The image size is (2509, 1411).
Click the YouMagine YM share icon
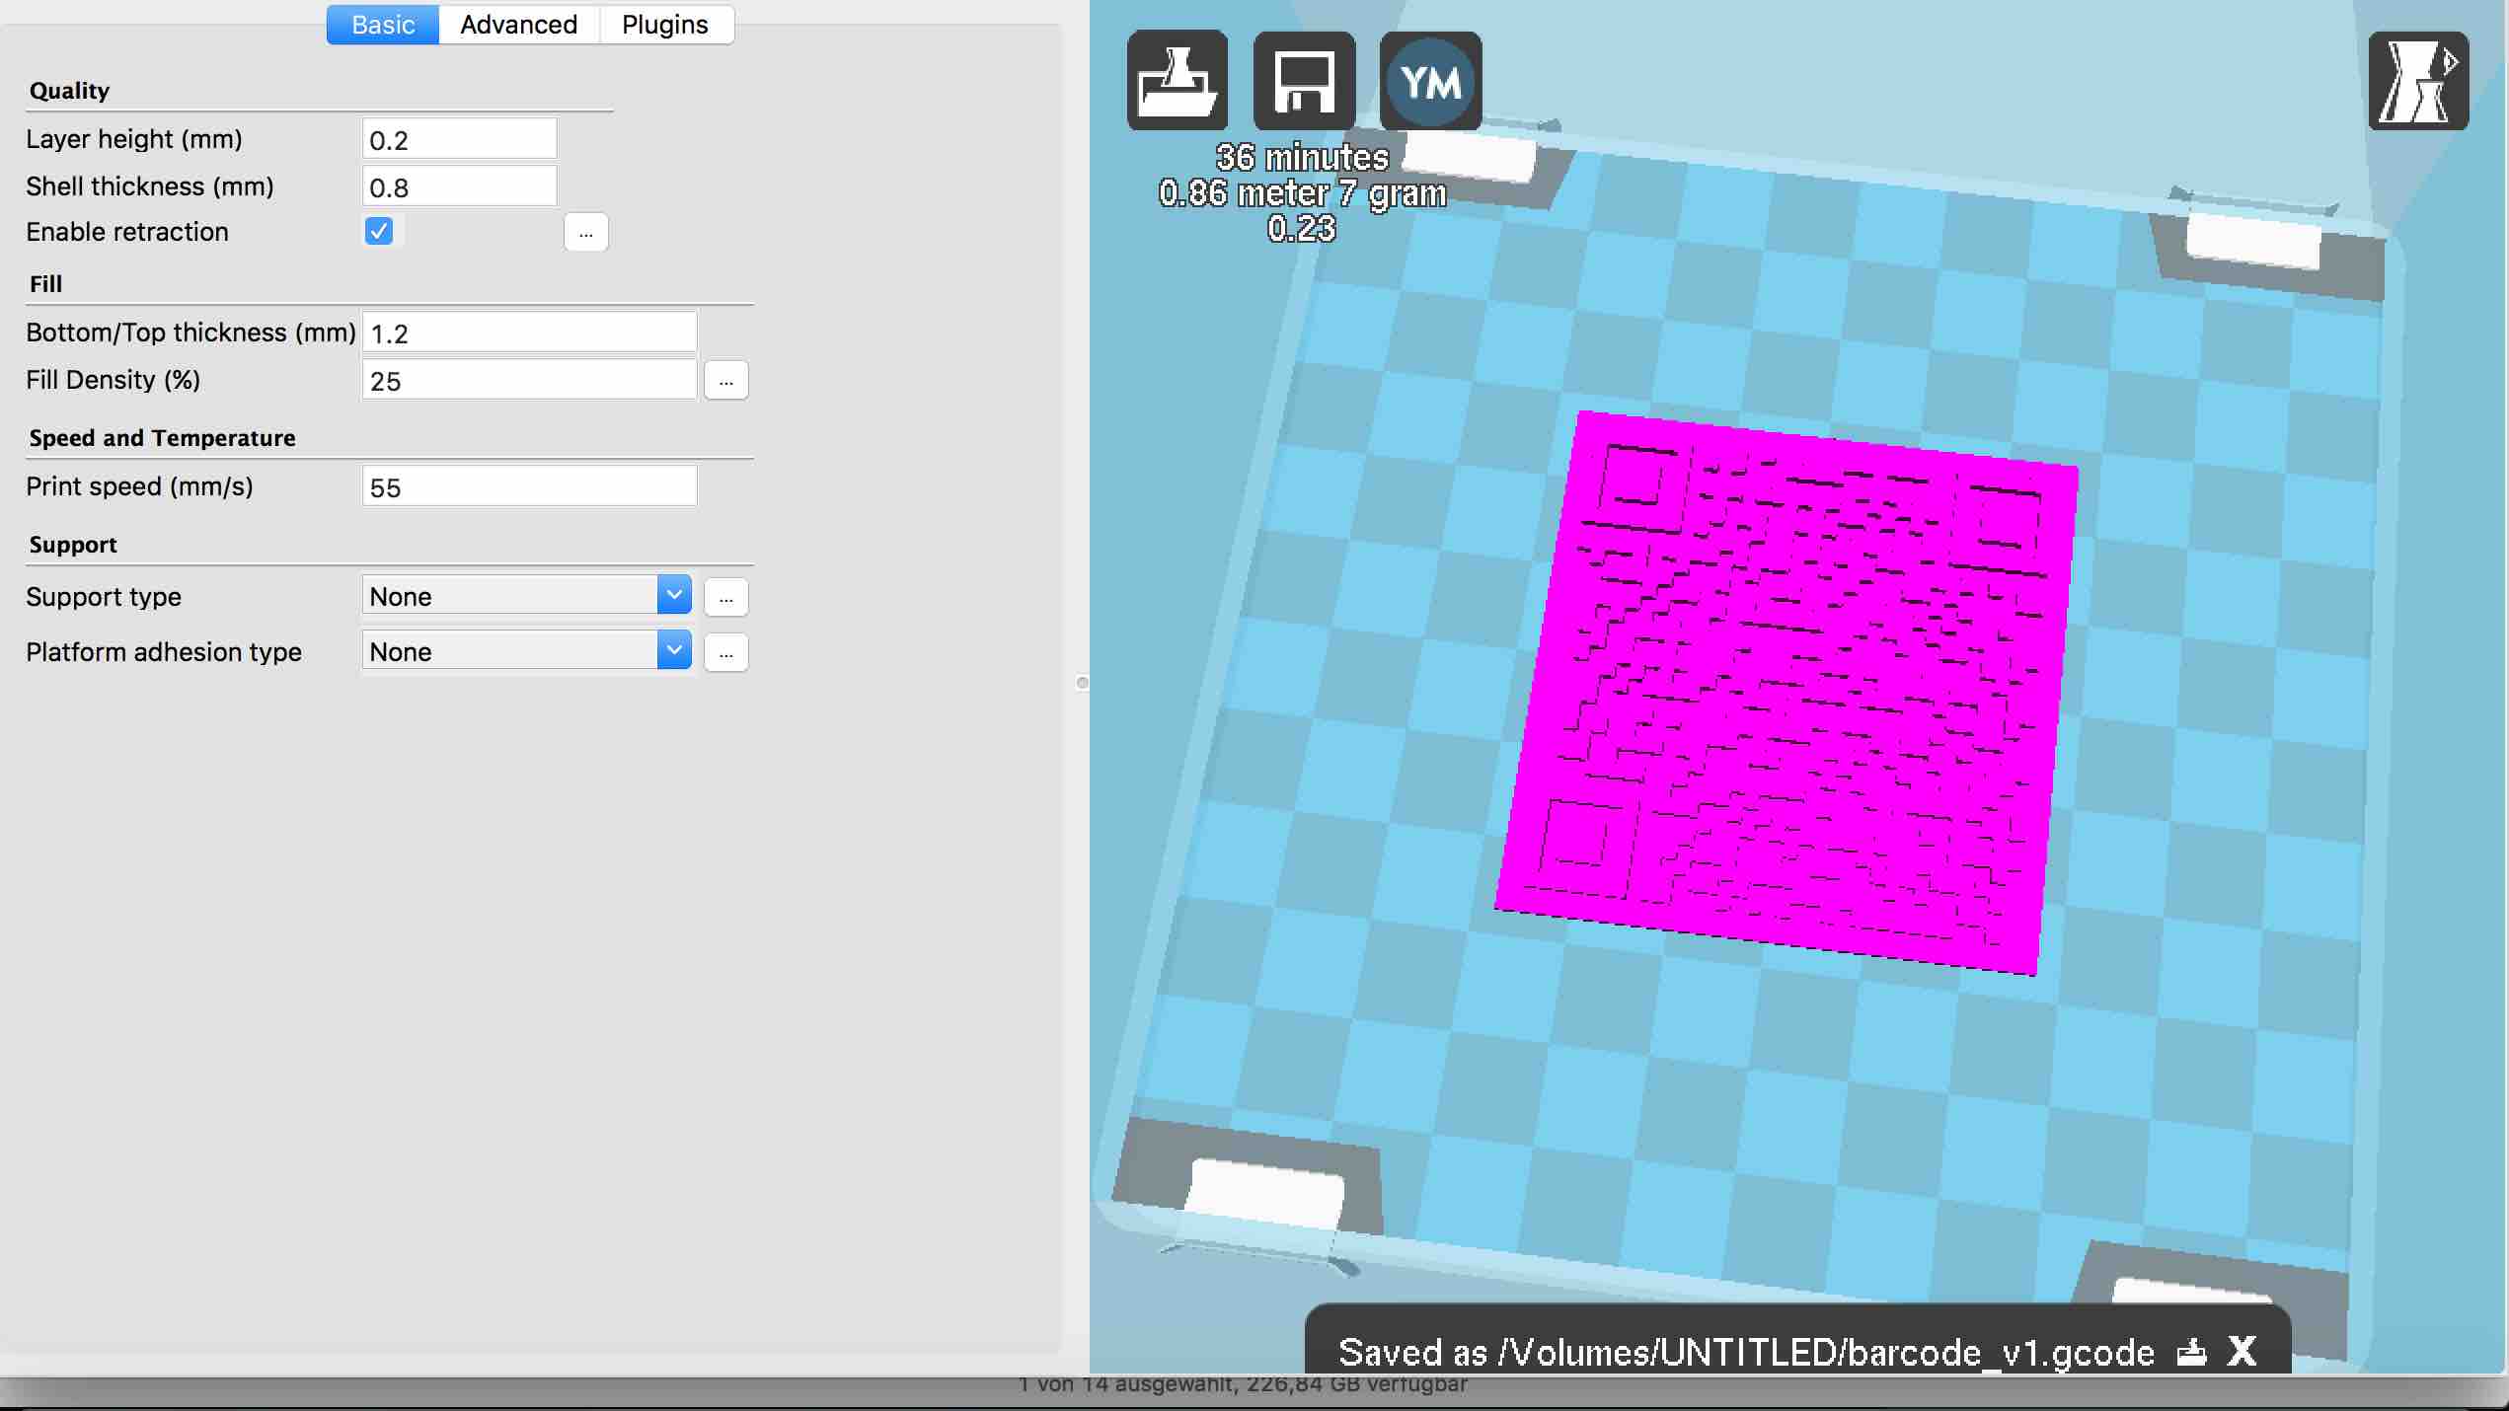point(1430,81)
